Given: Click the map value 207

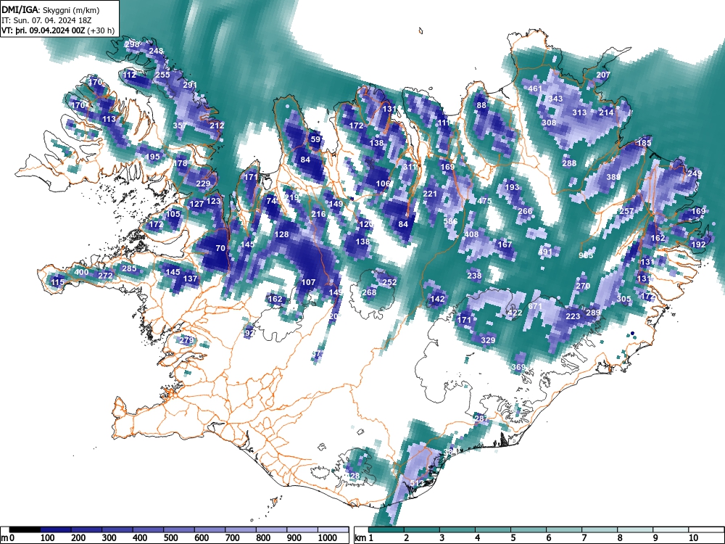Looking at the screenshot, I should pos(603,75).
